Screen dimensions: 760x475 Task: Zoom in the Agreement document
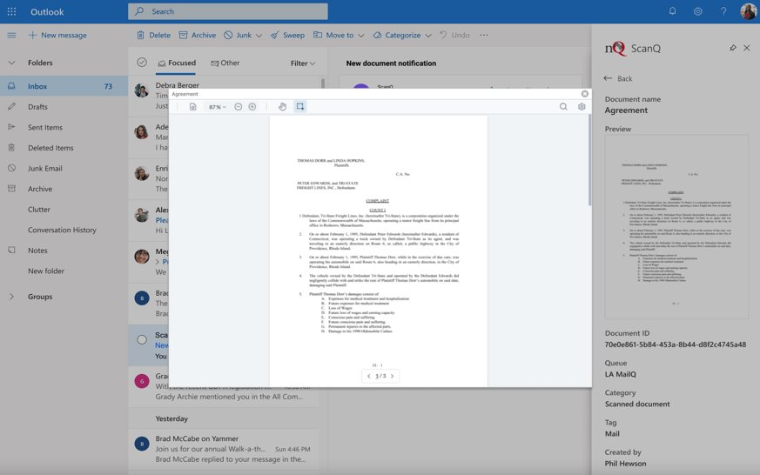click(252, 106)
